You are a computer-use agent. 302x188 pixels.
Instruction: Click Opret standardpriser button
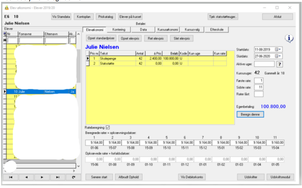[x=101, y=38]
